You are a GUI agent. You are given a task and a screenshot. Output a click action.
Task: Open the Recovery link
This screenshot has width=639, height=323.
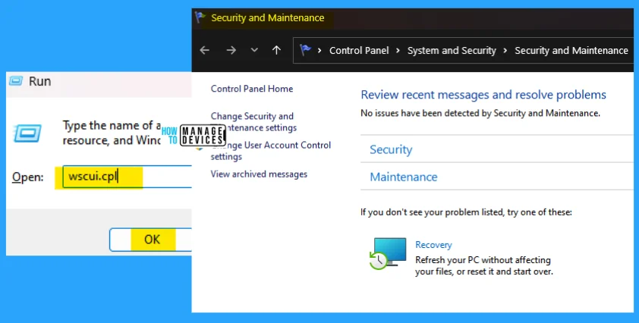(433, 245)
